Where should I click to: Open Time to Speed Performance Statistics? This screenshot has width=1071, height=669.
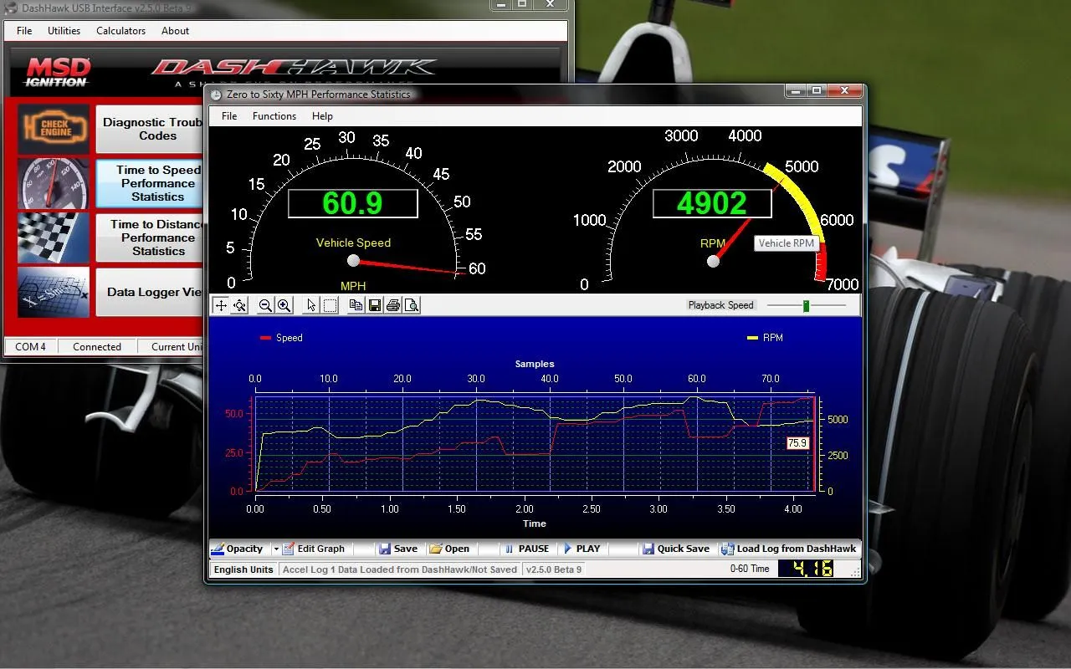151,183
